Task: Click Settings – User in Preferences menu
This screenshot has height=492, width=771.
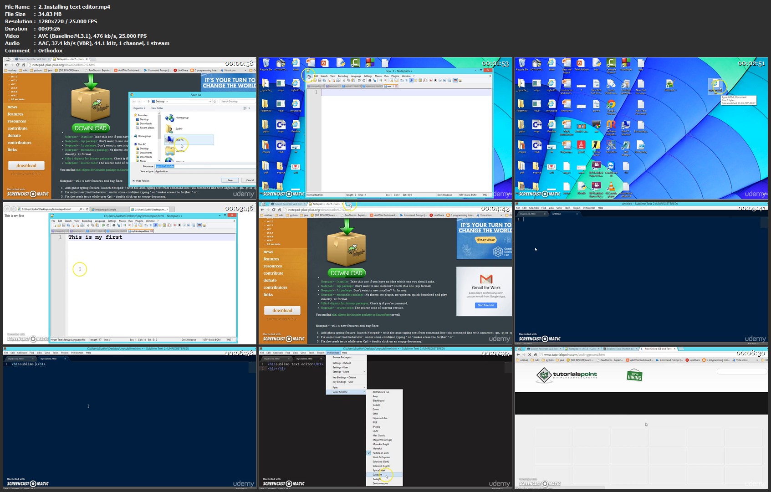Action: point(346,367)
